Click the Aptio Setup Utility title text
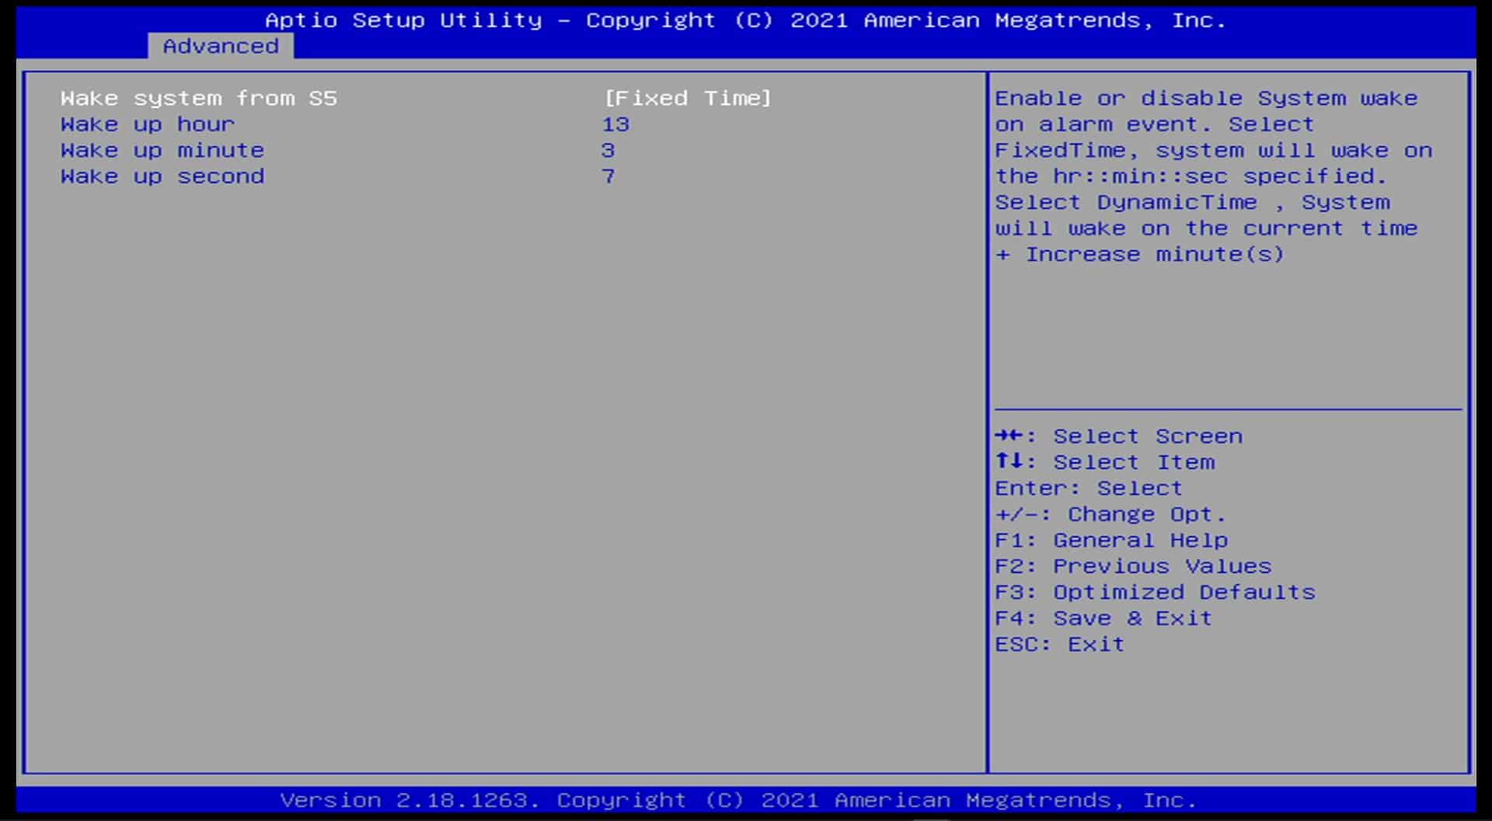 746,20
